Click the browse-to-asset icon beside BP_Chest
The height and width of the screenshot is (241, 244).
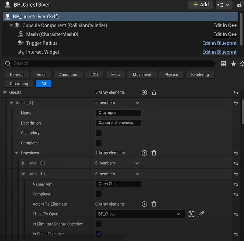[191, 214]
